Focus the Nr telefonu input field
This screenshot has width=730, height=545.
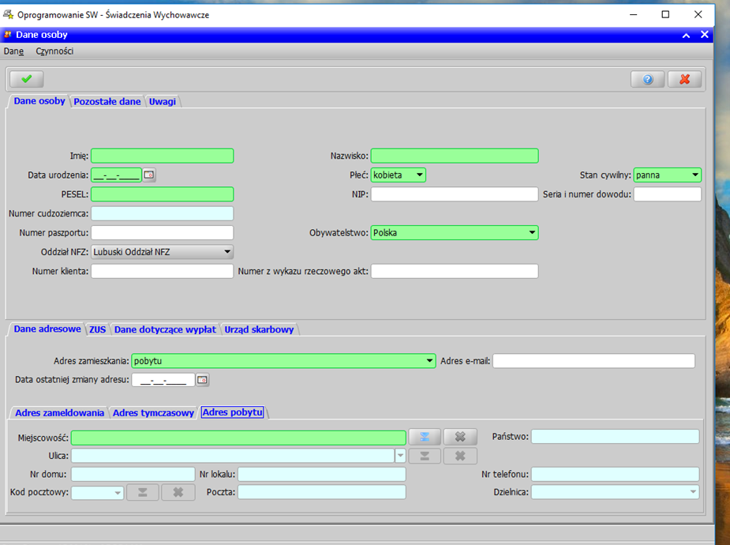[x=616, y=474]
